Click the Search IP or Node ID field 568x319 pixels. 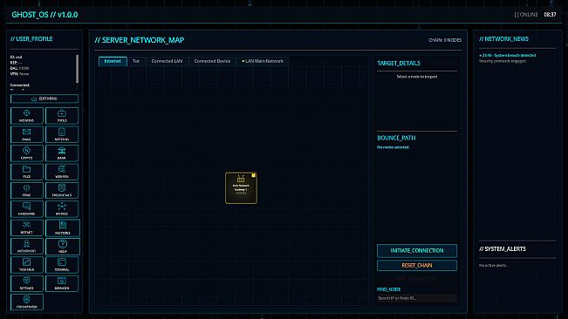[417, 298]
